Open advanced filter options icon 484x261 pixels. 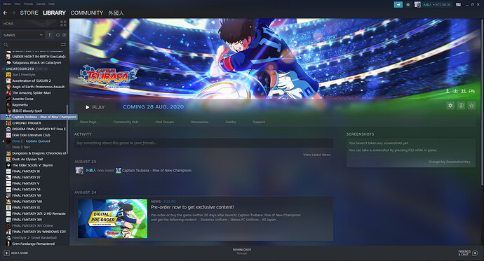(x=63, y=45)
